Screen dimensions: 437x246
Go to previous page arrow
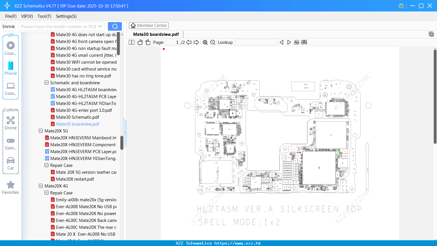coord(189,42)
